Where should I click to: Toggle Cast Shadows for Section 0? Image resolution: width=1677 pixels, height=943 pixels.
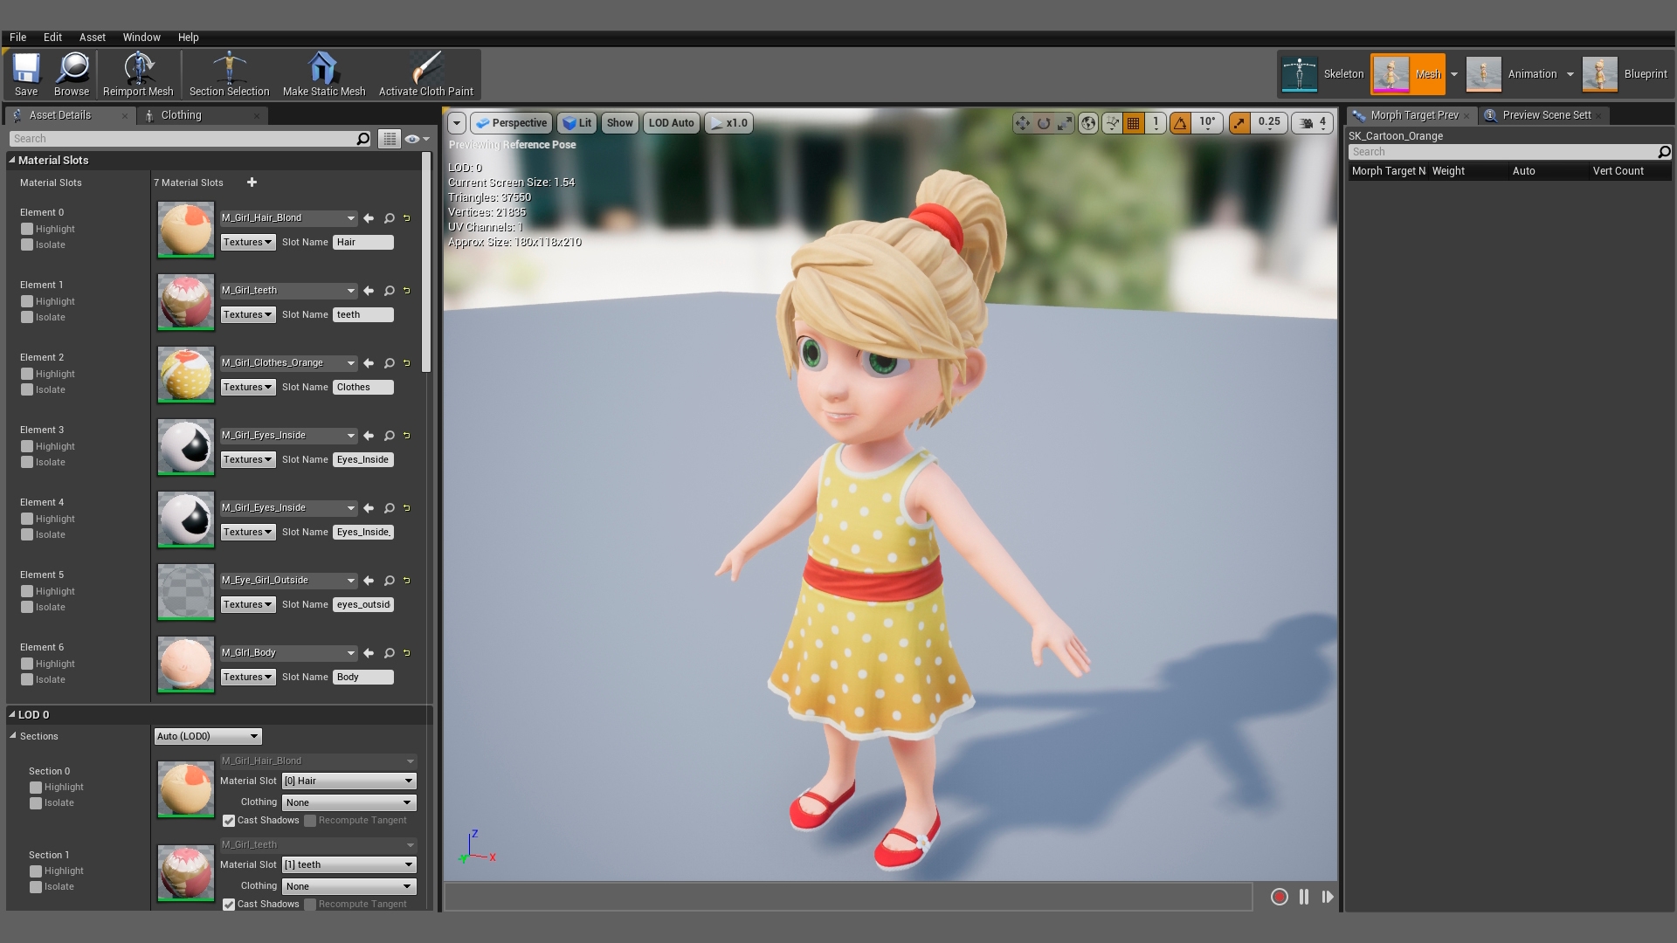pos(229,821)
